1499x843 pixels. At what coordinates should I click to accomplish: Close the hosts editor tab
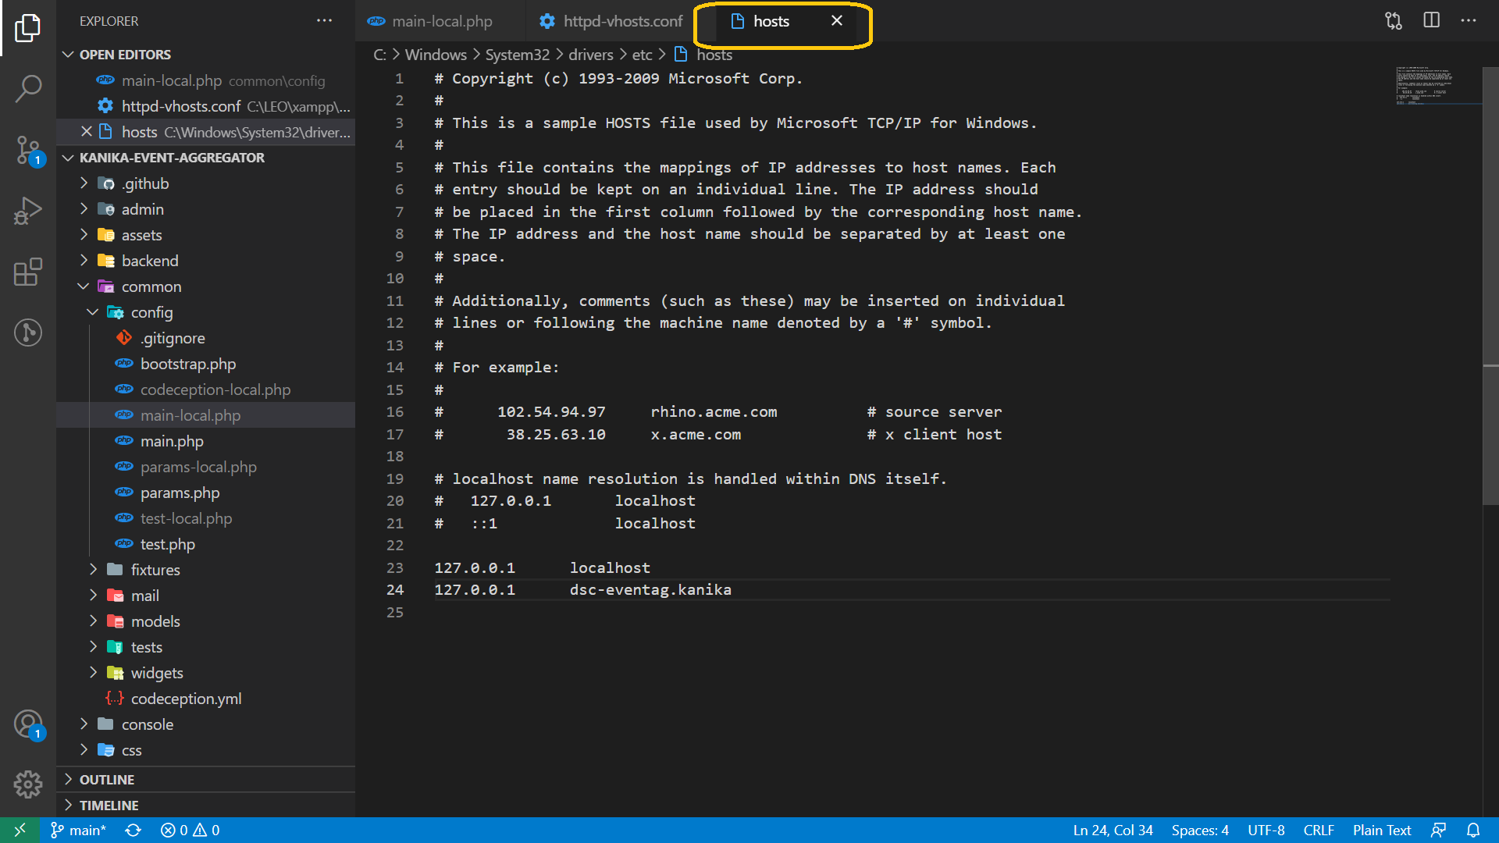pos(837,21)
